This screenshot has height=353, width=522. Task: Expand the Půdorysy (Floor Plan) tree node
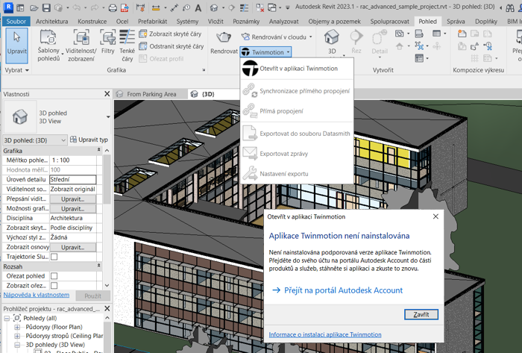(x=17, y=327)
